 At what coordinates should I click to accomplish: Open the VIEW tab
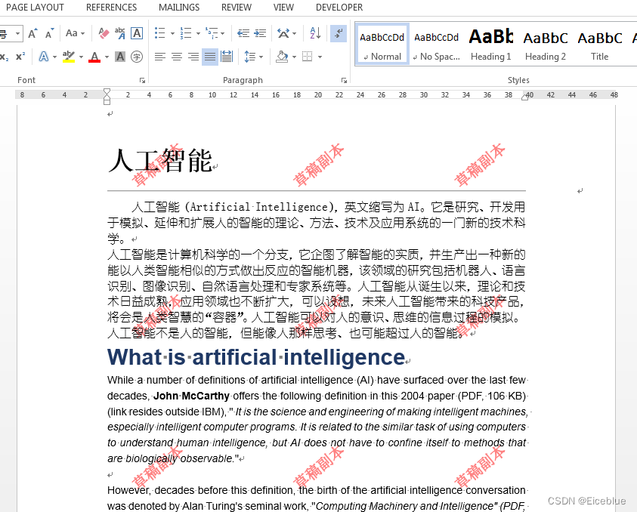[x=283, y=8]
